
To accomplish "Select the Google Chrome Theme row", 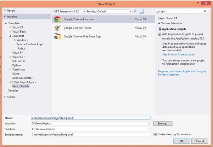I will pos(103,28).
